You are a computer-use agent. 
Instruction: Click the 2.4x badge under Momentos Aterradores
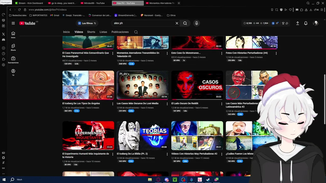point(131,64)
